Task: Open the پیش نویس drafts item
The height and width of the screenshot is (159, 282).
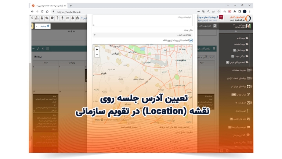Action: [x=241, y=95]
